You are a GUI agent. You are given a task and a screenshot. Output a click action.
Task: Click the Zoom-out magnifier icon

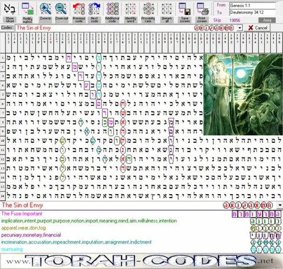(61, 9)
